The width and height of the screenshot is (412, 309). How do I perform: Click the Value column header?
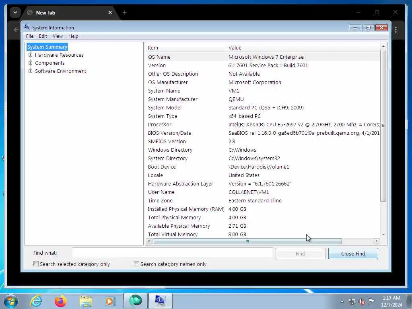point(303,47)
